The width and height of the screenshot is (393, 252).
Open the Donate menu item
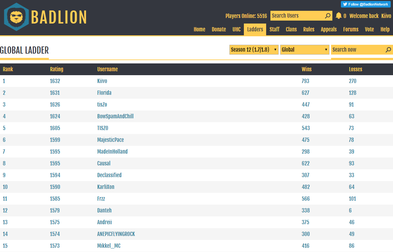[219, 29]
